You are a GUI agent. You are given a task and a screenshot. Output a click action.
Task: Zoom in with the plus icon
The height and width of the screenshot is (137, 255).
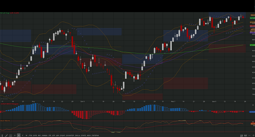click(253, 135)
